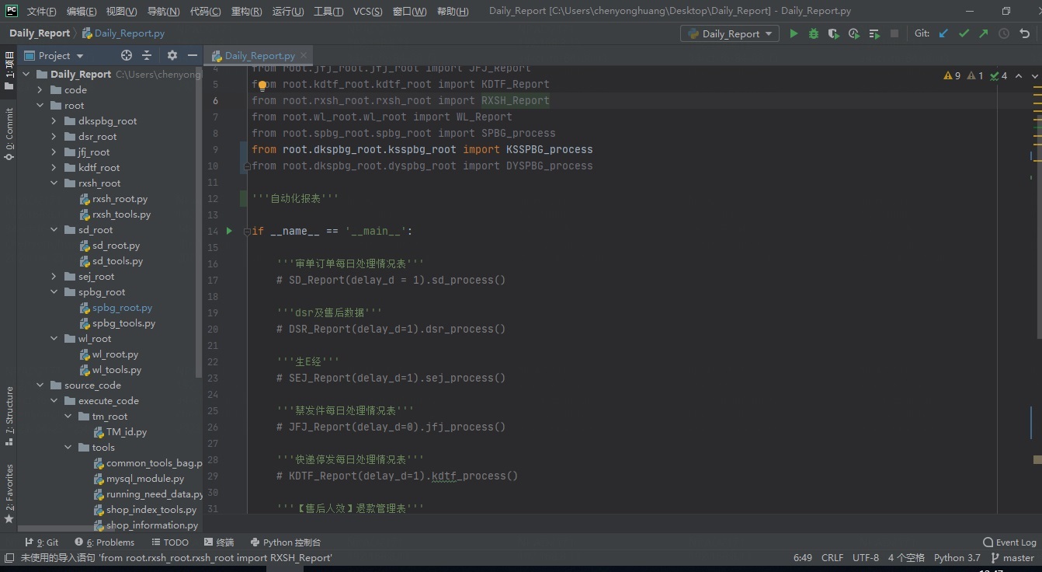Screen dimensions: 1042x572
Task: Open the Favorites tool window sidebar
Action: [x=9, y=494]
